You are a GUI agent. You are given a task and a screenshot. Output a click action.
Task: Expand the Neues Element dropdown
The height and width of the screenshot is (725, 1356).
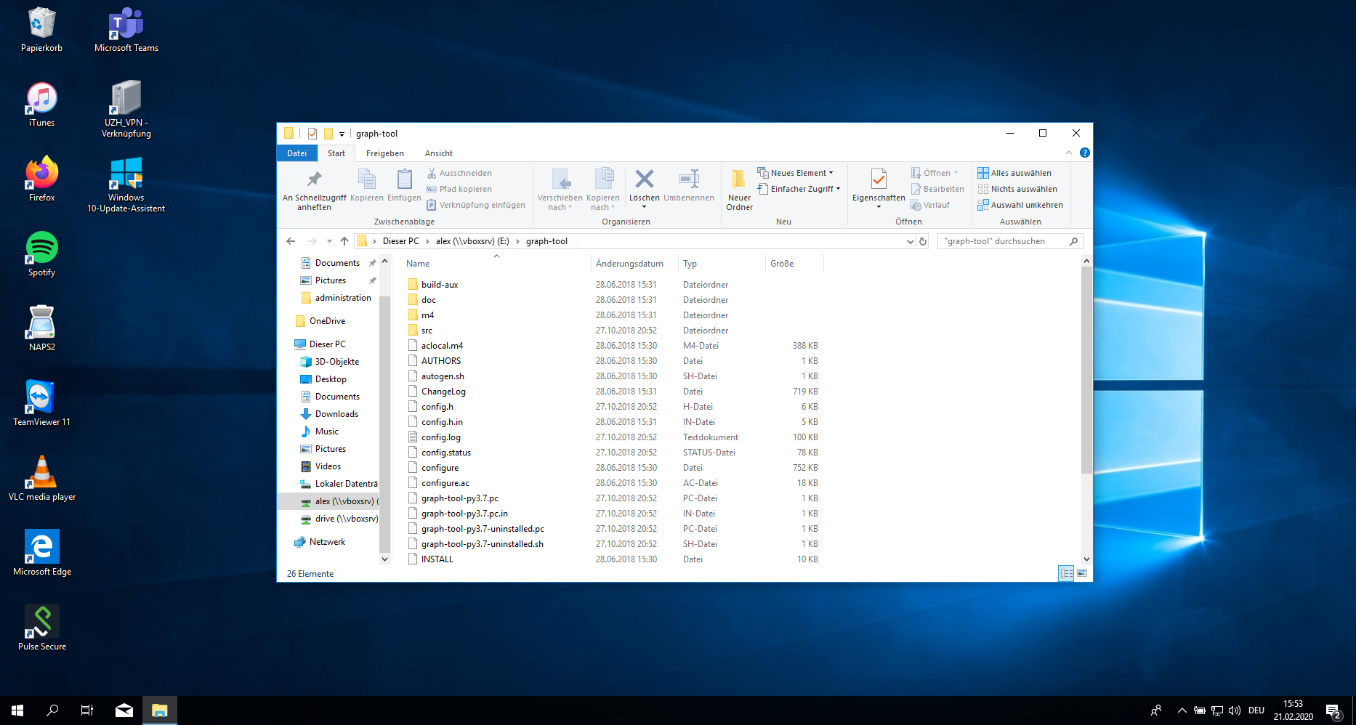pyautogui.click(x=796, y=173)
